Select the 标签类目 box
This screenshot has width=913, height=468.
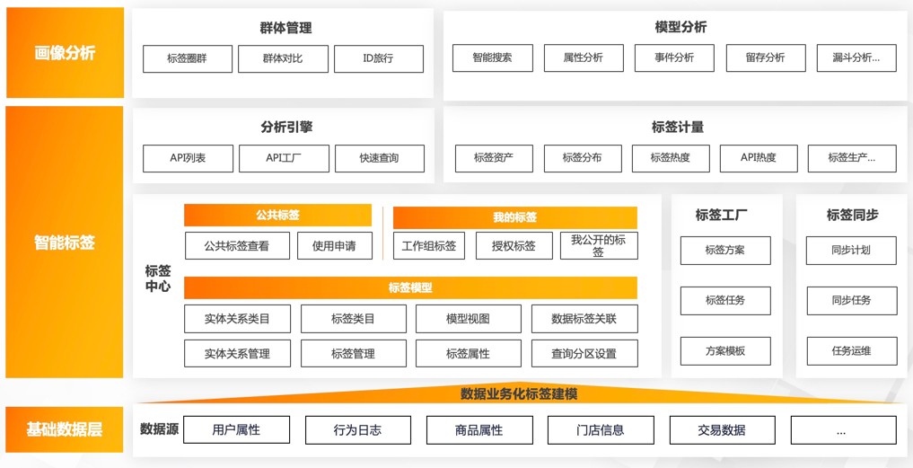pos(354,319)
